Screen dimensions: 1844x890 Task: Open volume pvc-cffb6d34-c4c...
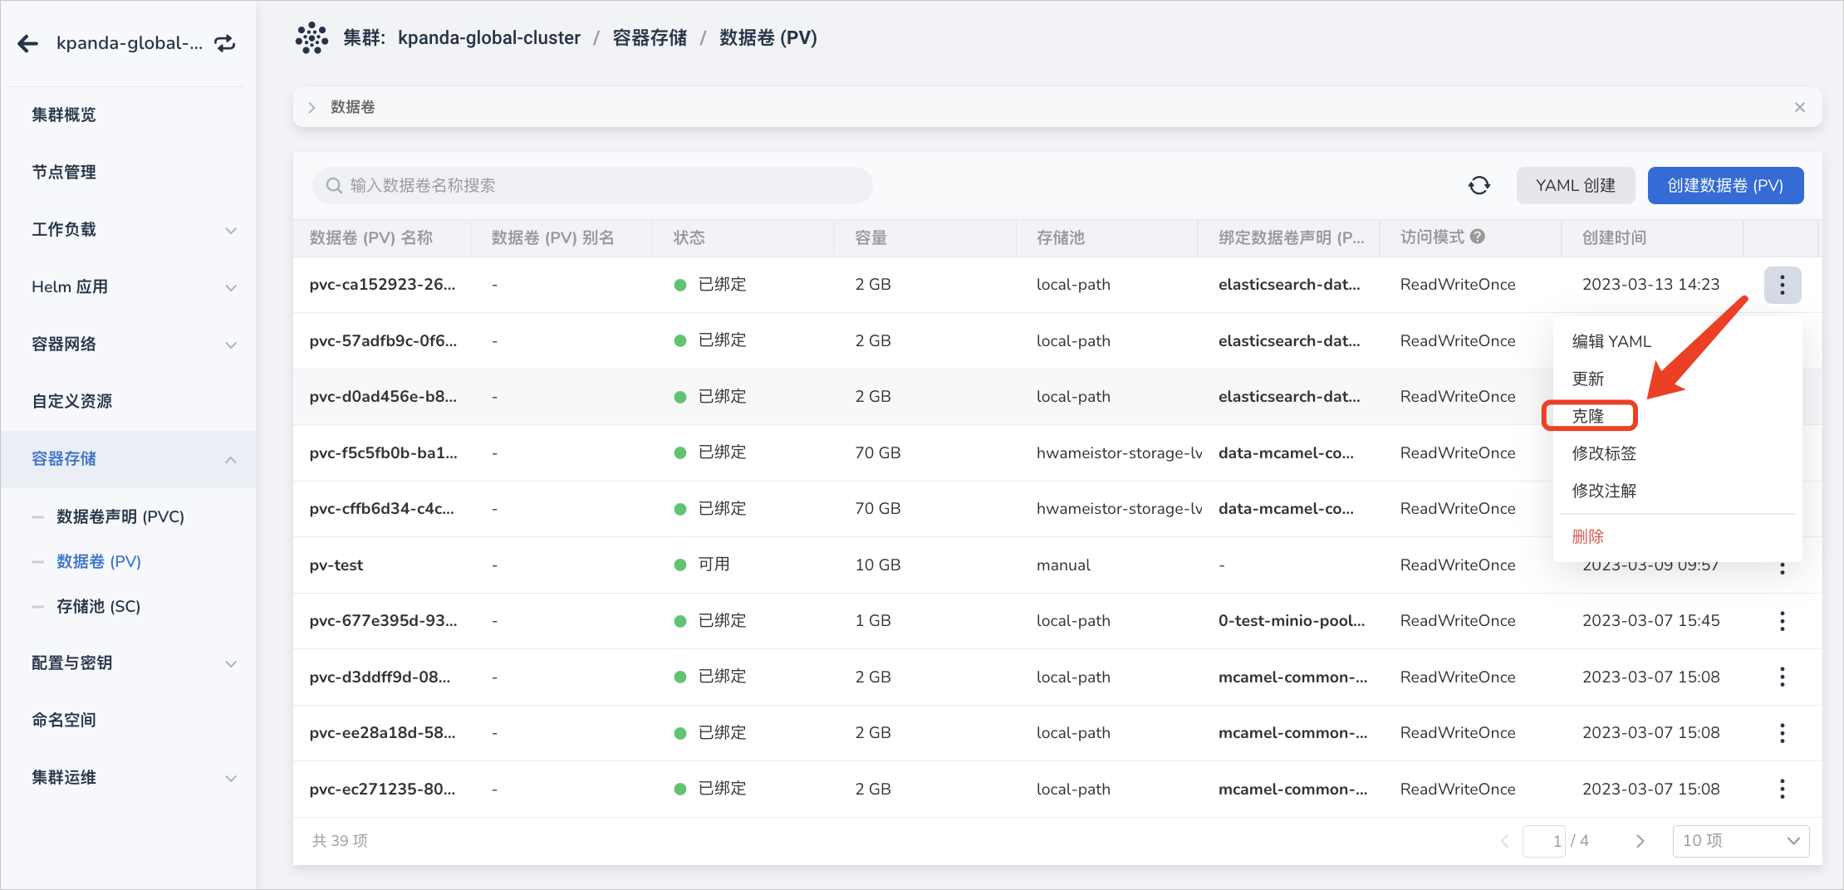[x=381, y=508]
